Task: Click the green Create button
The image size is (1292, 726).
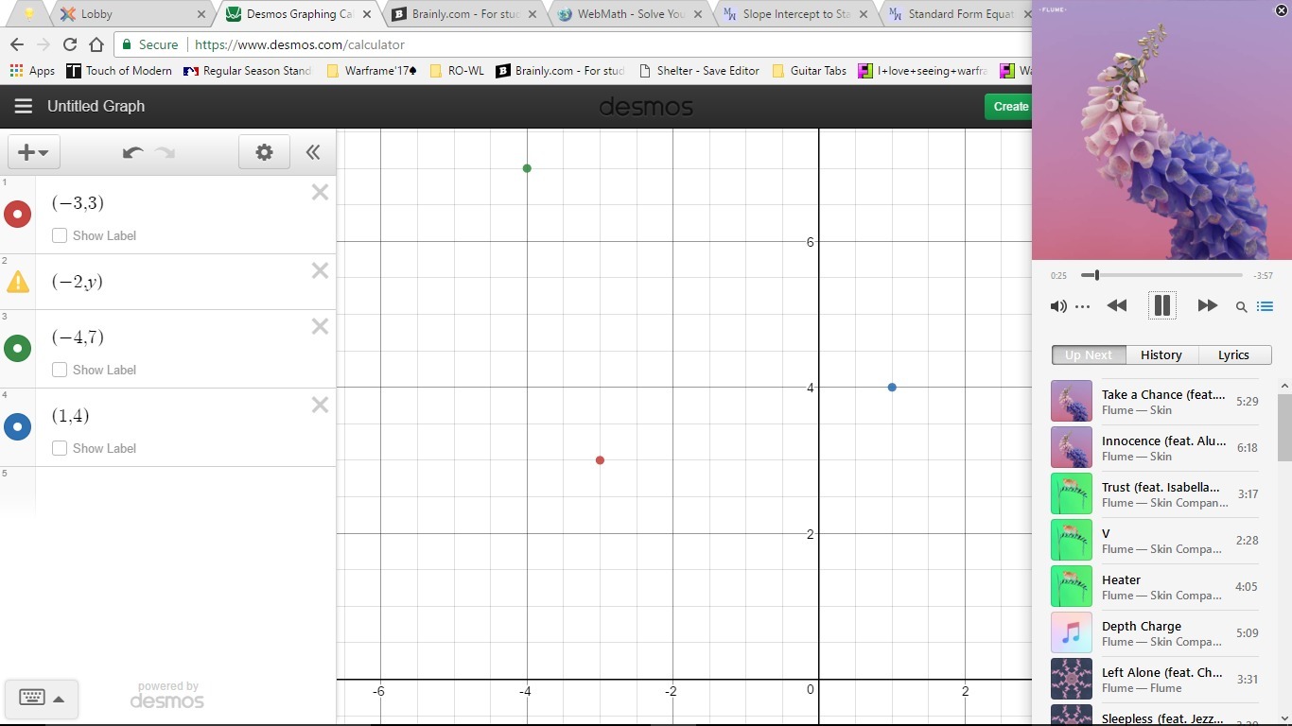Action: 1009,106
